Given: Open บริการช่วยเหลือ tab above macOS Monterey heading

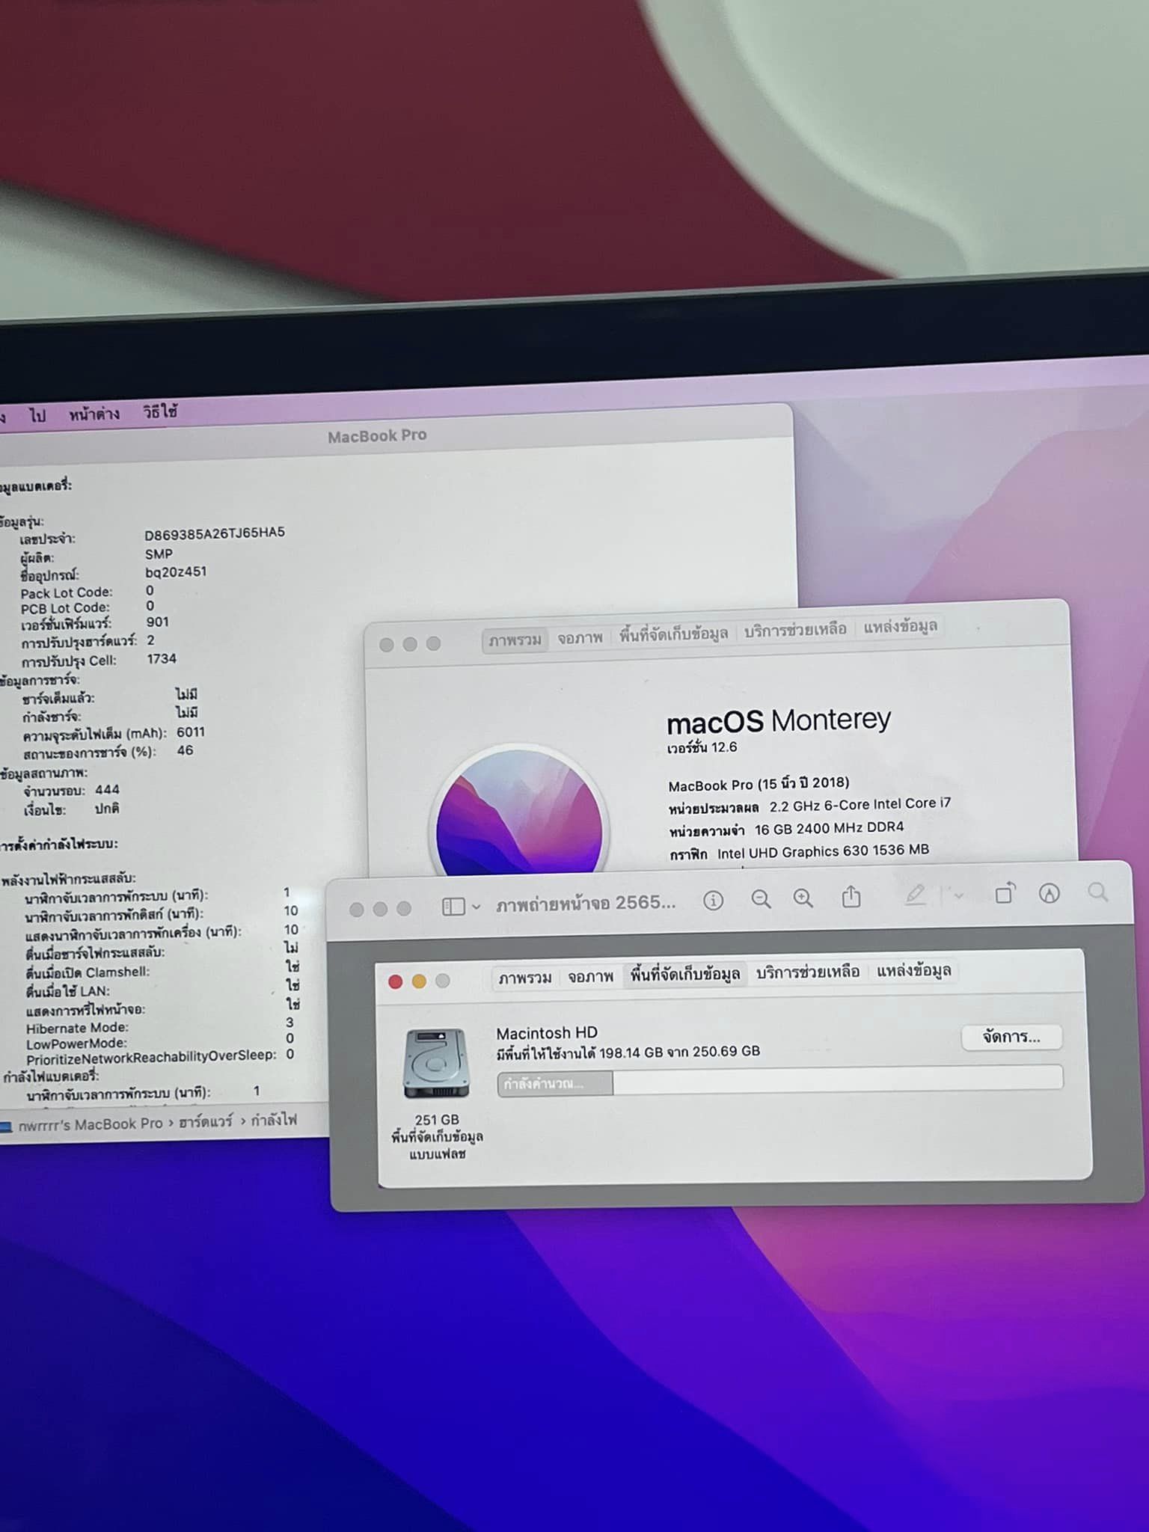Looking at the screenshot, I should 794,630.
